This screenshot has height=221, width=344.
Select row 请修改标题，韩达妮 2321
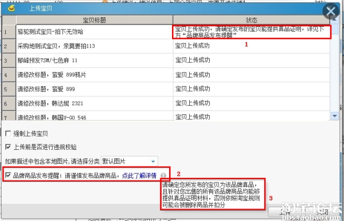click(x=95, y=103)
